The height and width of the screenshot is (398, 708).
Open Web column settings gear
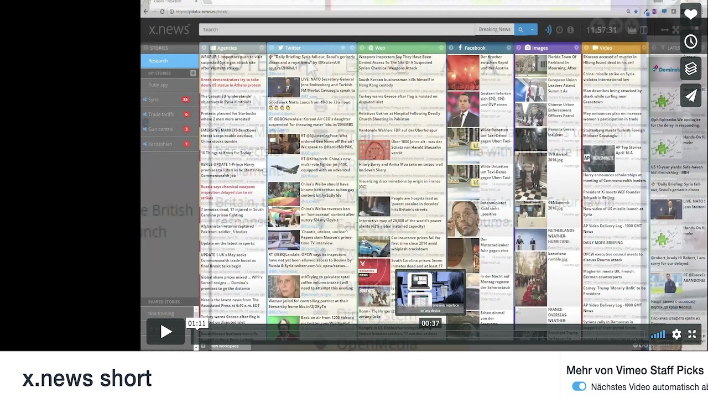(x=441, y=48)
